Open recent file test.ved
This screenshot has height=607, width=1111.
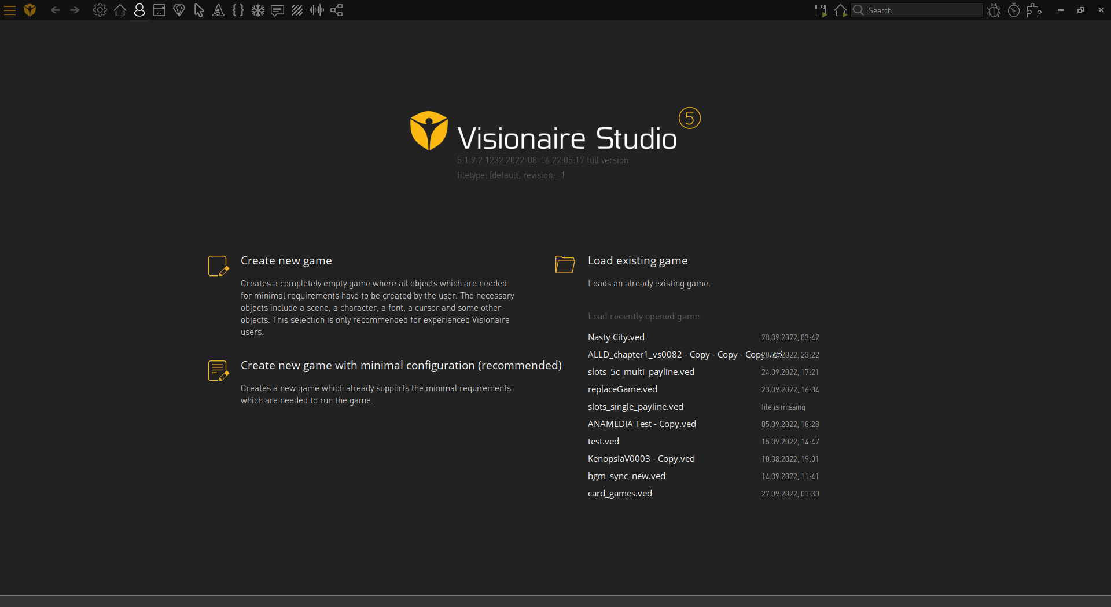[604, 442]
